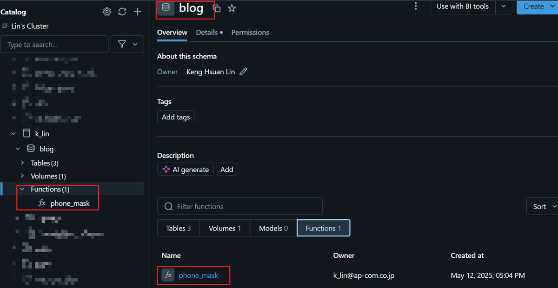
Task: Edit owner with pencil icon
Action: click(x=243, y=72)
